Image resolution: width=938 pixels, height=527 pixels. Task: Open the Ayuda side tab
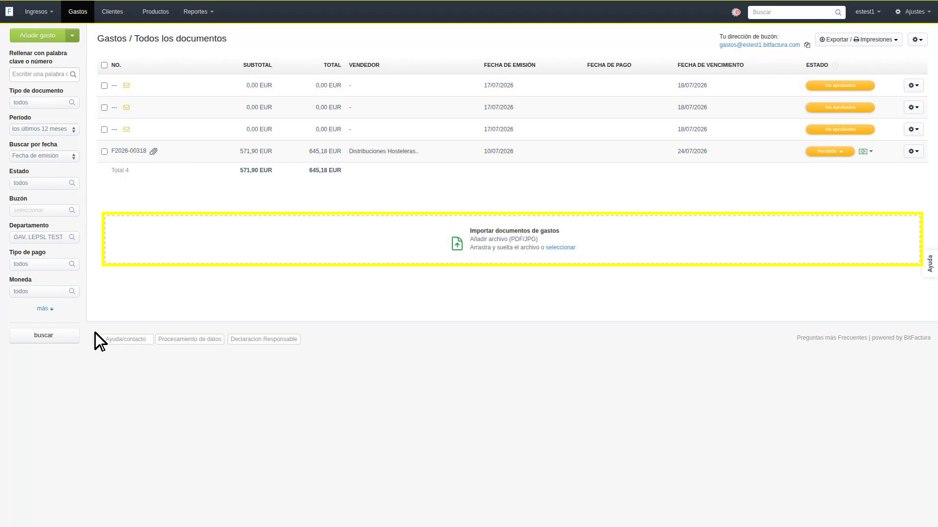pos(930,263)
